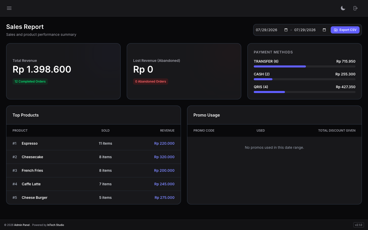The width and height of the screenshot is (368, 230).
Task: Edit the start date field
Action: (272, 30)
